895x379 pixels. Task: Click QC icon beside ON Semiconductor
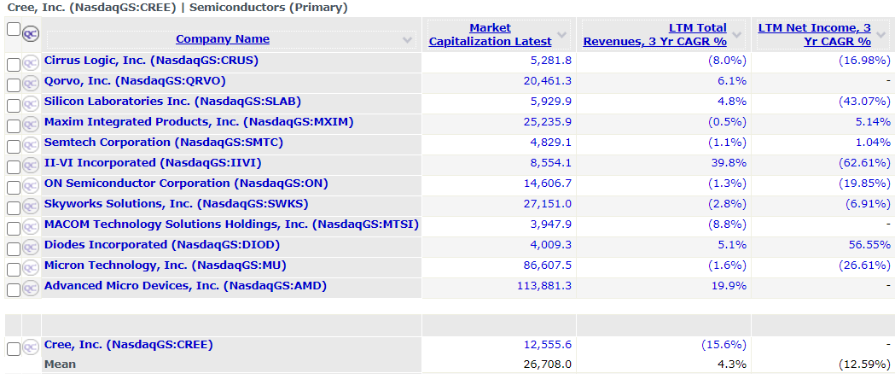pyautogui.click(x=30, y=187)
